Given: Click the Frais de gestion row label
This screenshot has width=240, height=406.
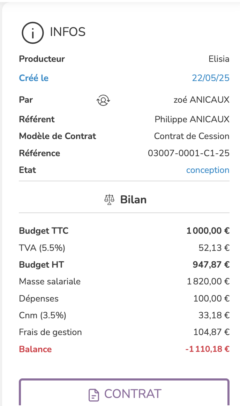Looking at the screenshot, I should tap(50, 332).
